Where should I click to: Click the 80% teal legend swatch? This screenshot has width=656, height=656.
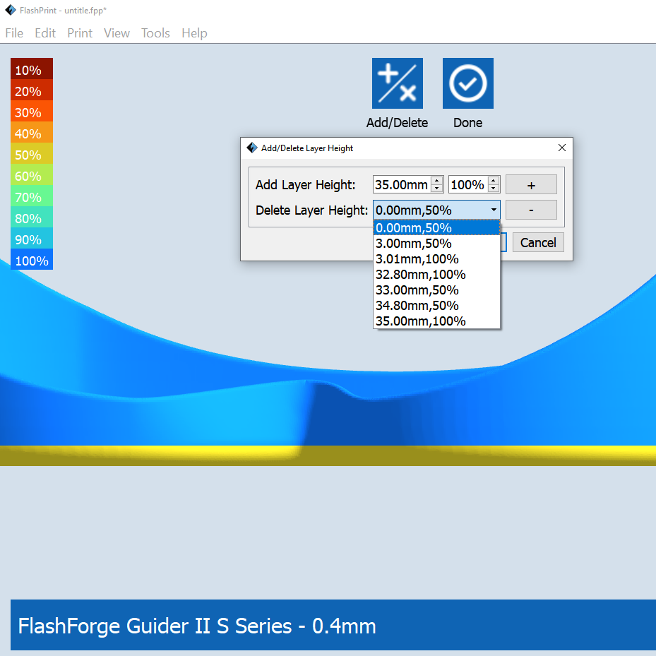pos(31,217)
